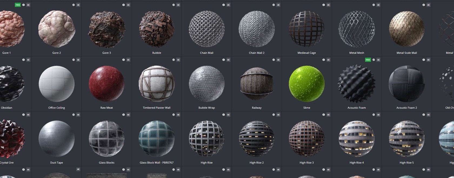The width and height of the screenshot is (454, 178).
Task: Click the Substance icon on the Slime card
Action: click(323, 60)
